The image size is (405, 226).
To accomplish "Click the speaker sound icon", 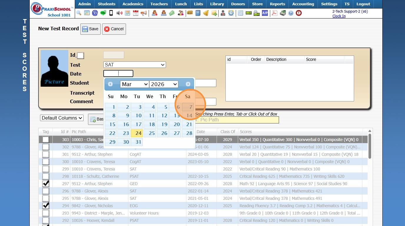I will coord(119,13).
